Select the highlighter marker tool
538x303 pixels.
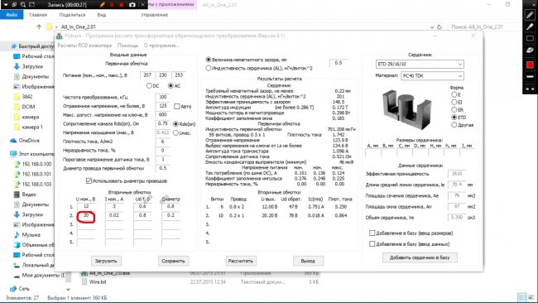click(x=530, y=26)
